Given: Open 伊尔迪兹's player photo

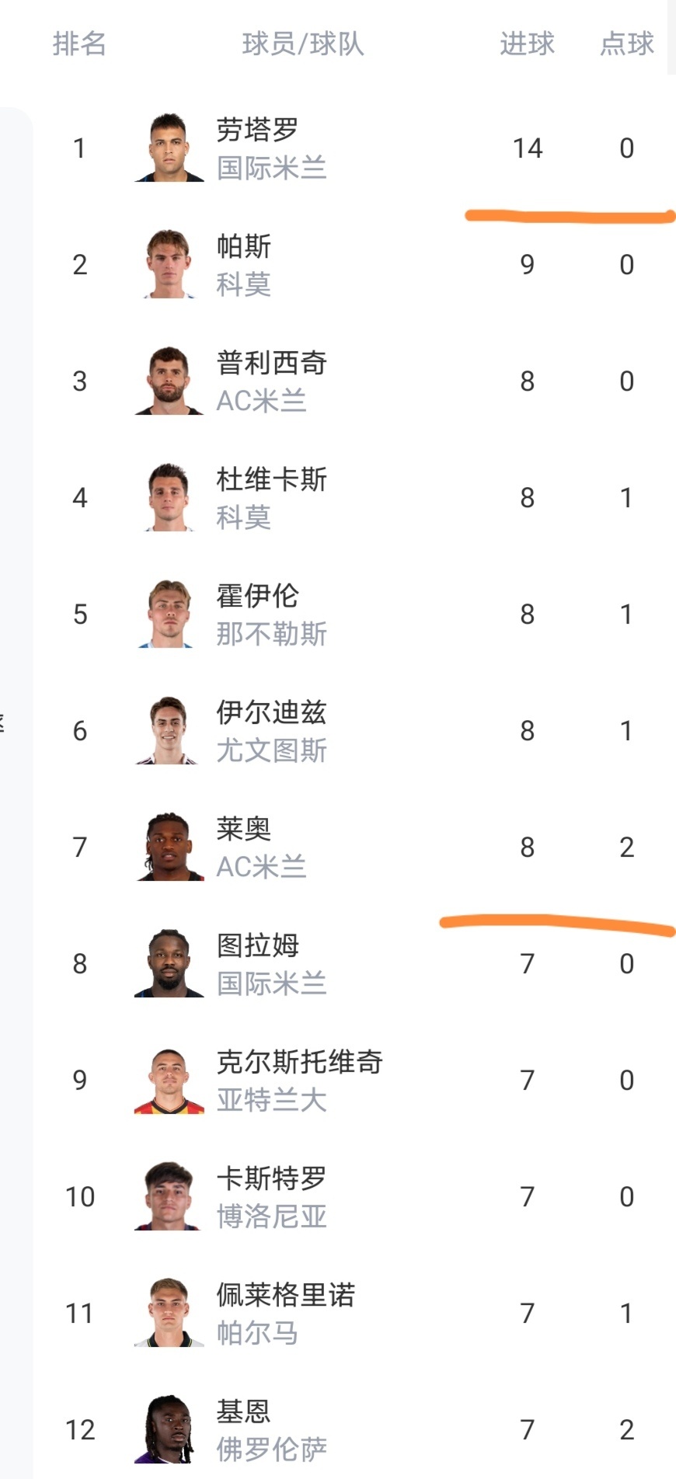Looking at the screenshot, I should click(169, 730).
